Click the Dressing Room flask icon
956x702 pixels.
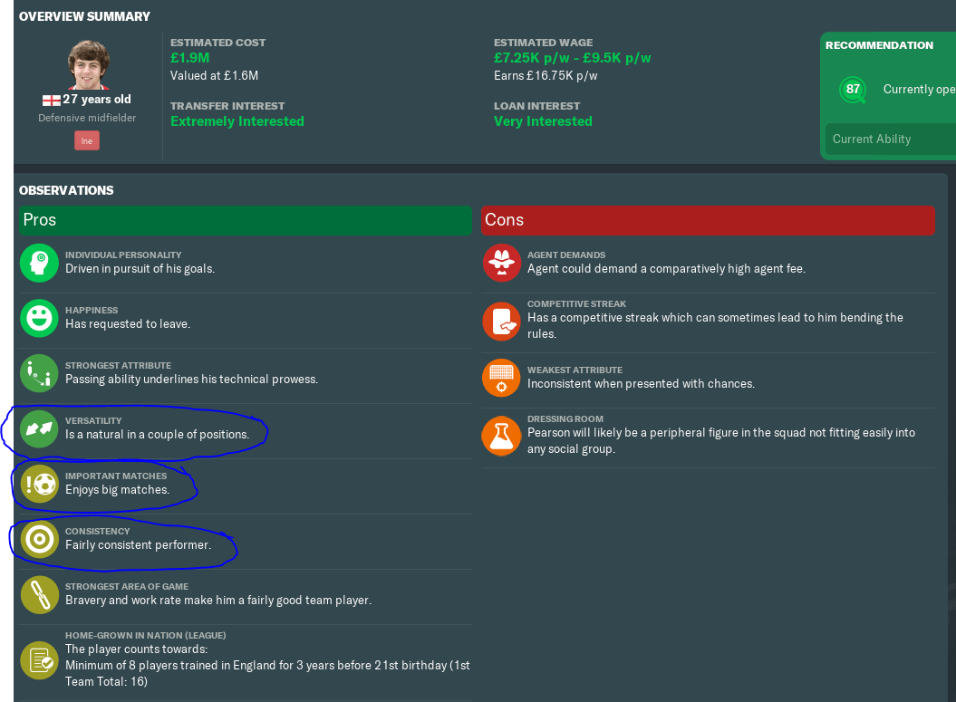501,436
